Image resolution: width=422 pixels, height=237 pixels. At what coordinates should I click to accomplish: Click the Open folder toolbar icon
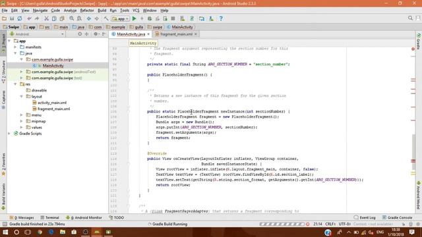click(x=4, y=18)
